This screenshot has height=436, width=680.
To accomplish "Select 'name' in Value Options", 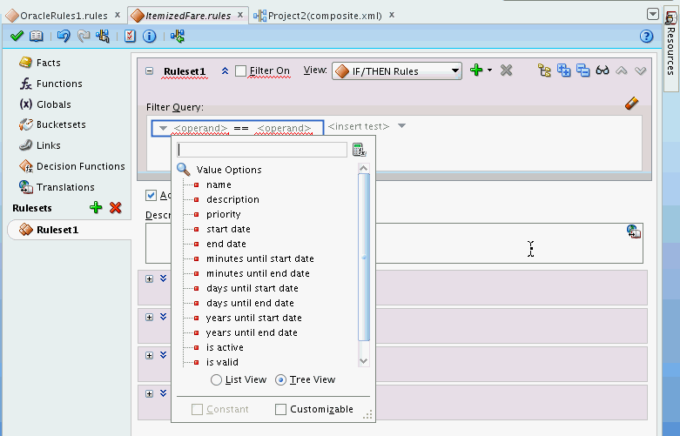I will click(x=219, y=185).
